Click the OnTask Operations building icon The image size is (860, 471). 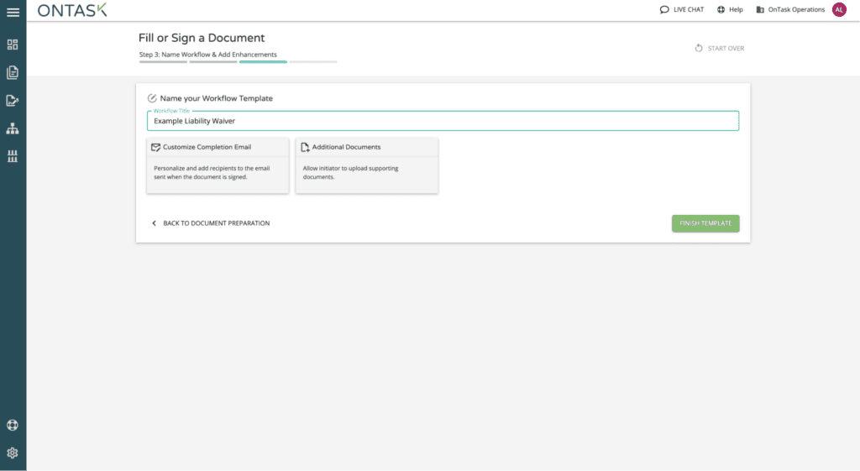[759, 9]
